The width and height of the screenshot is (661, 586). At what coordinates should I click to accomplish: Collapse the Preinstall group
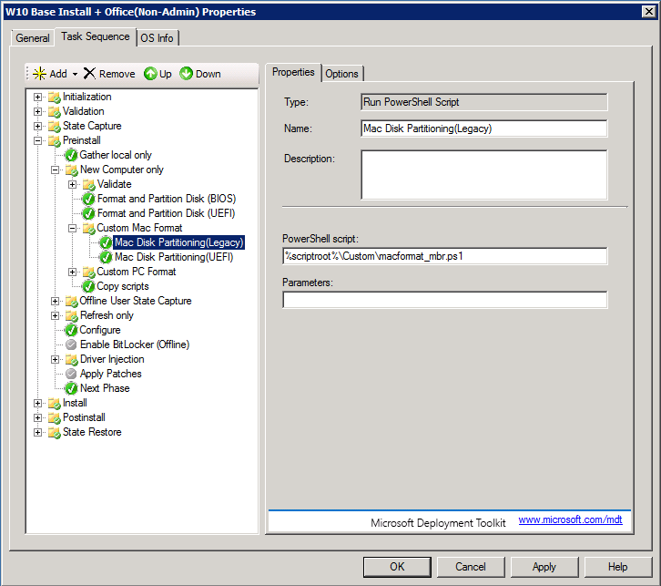37,141
